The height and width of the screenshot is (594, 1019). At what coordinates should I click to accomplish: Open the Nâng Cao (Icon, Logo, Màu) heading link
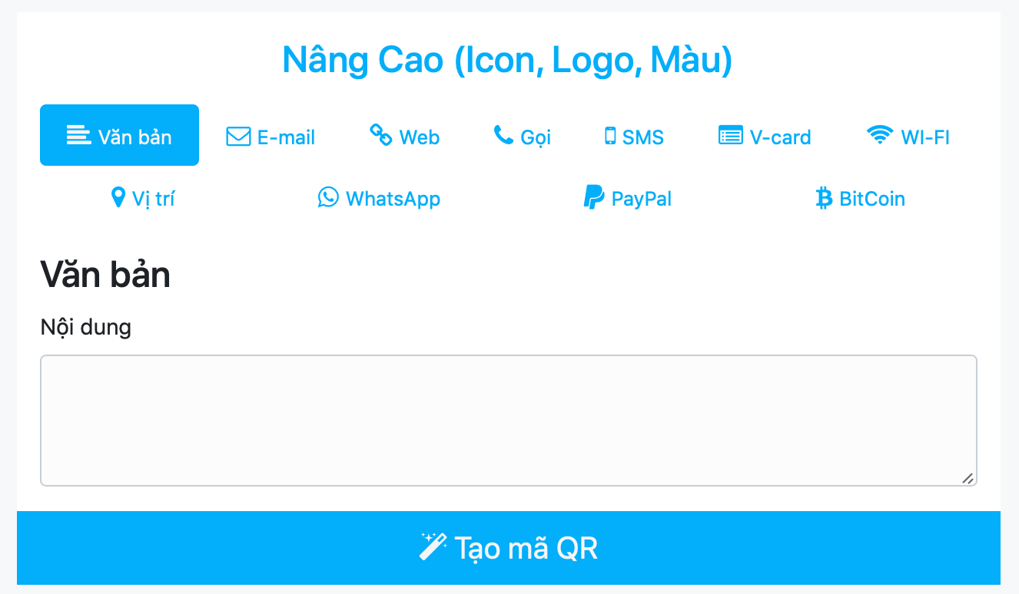point(507,60)
